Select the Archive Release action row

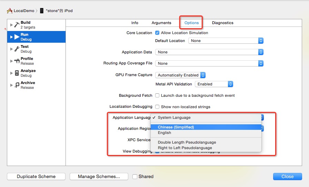click(x=37, y=85)
